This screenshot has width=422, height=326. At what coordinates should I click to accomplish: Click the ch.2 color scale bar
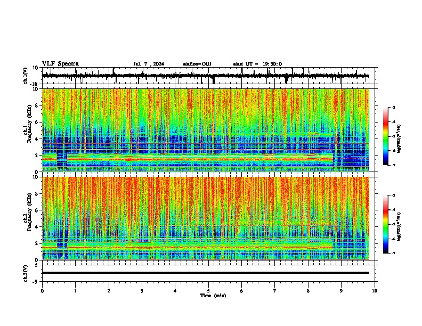click(x=385, y=224)
